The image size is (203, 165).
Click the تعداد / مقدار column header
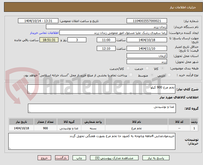(45, 122)
